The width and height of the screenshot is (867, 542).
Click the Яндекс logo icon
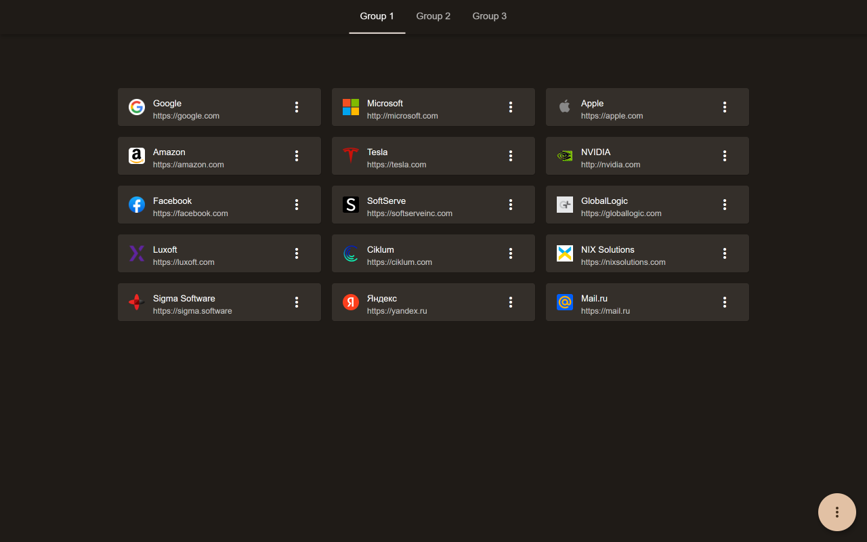click(351, 302)
